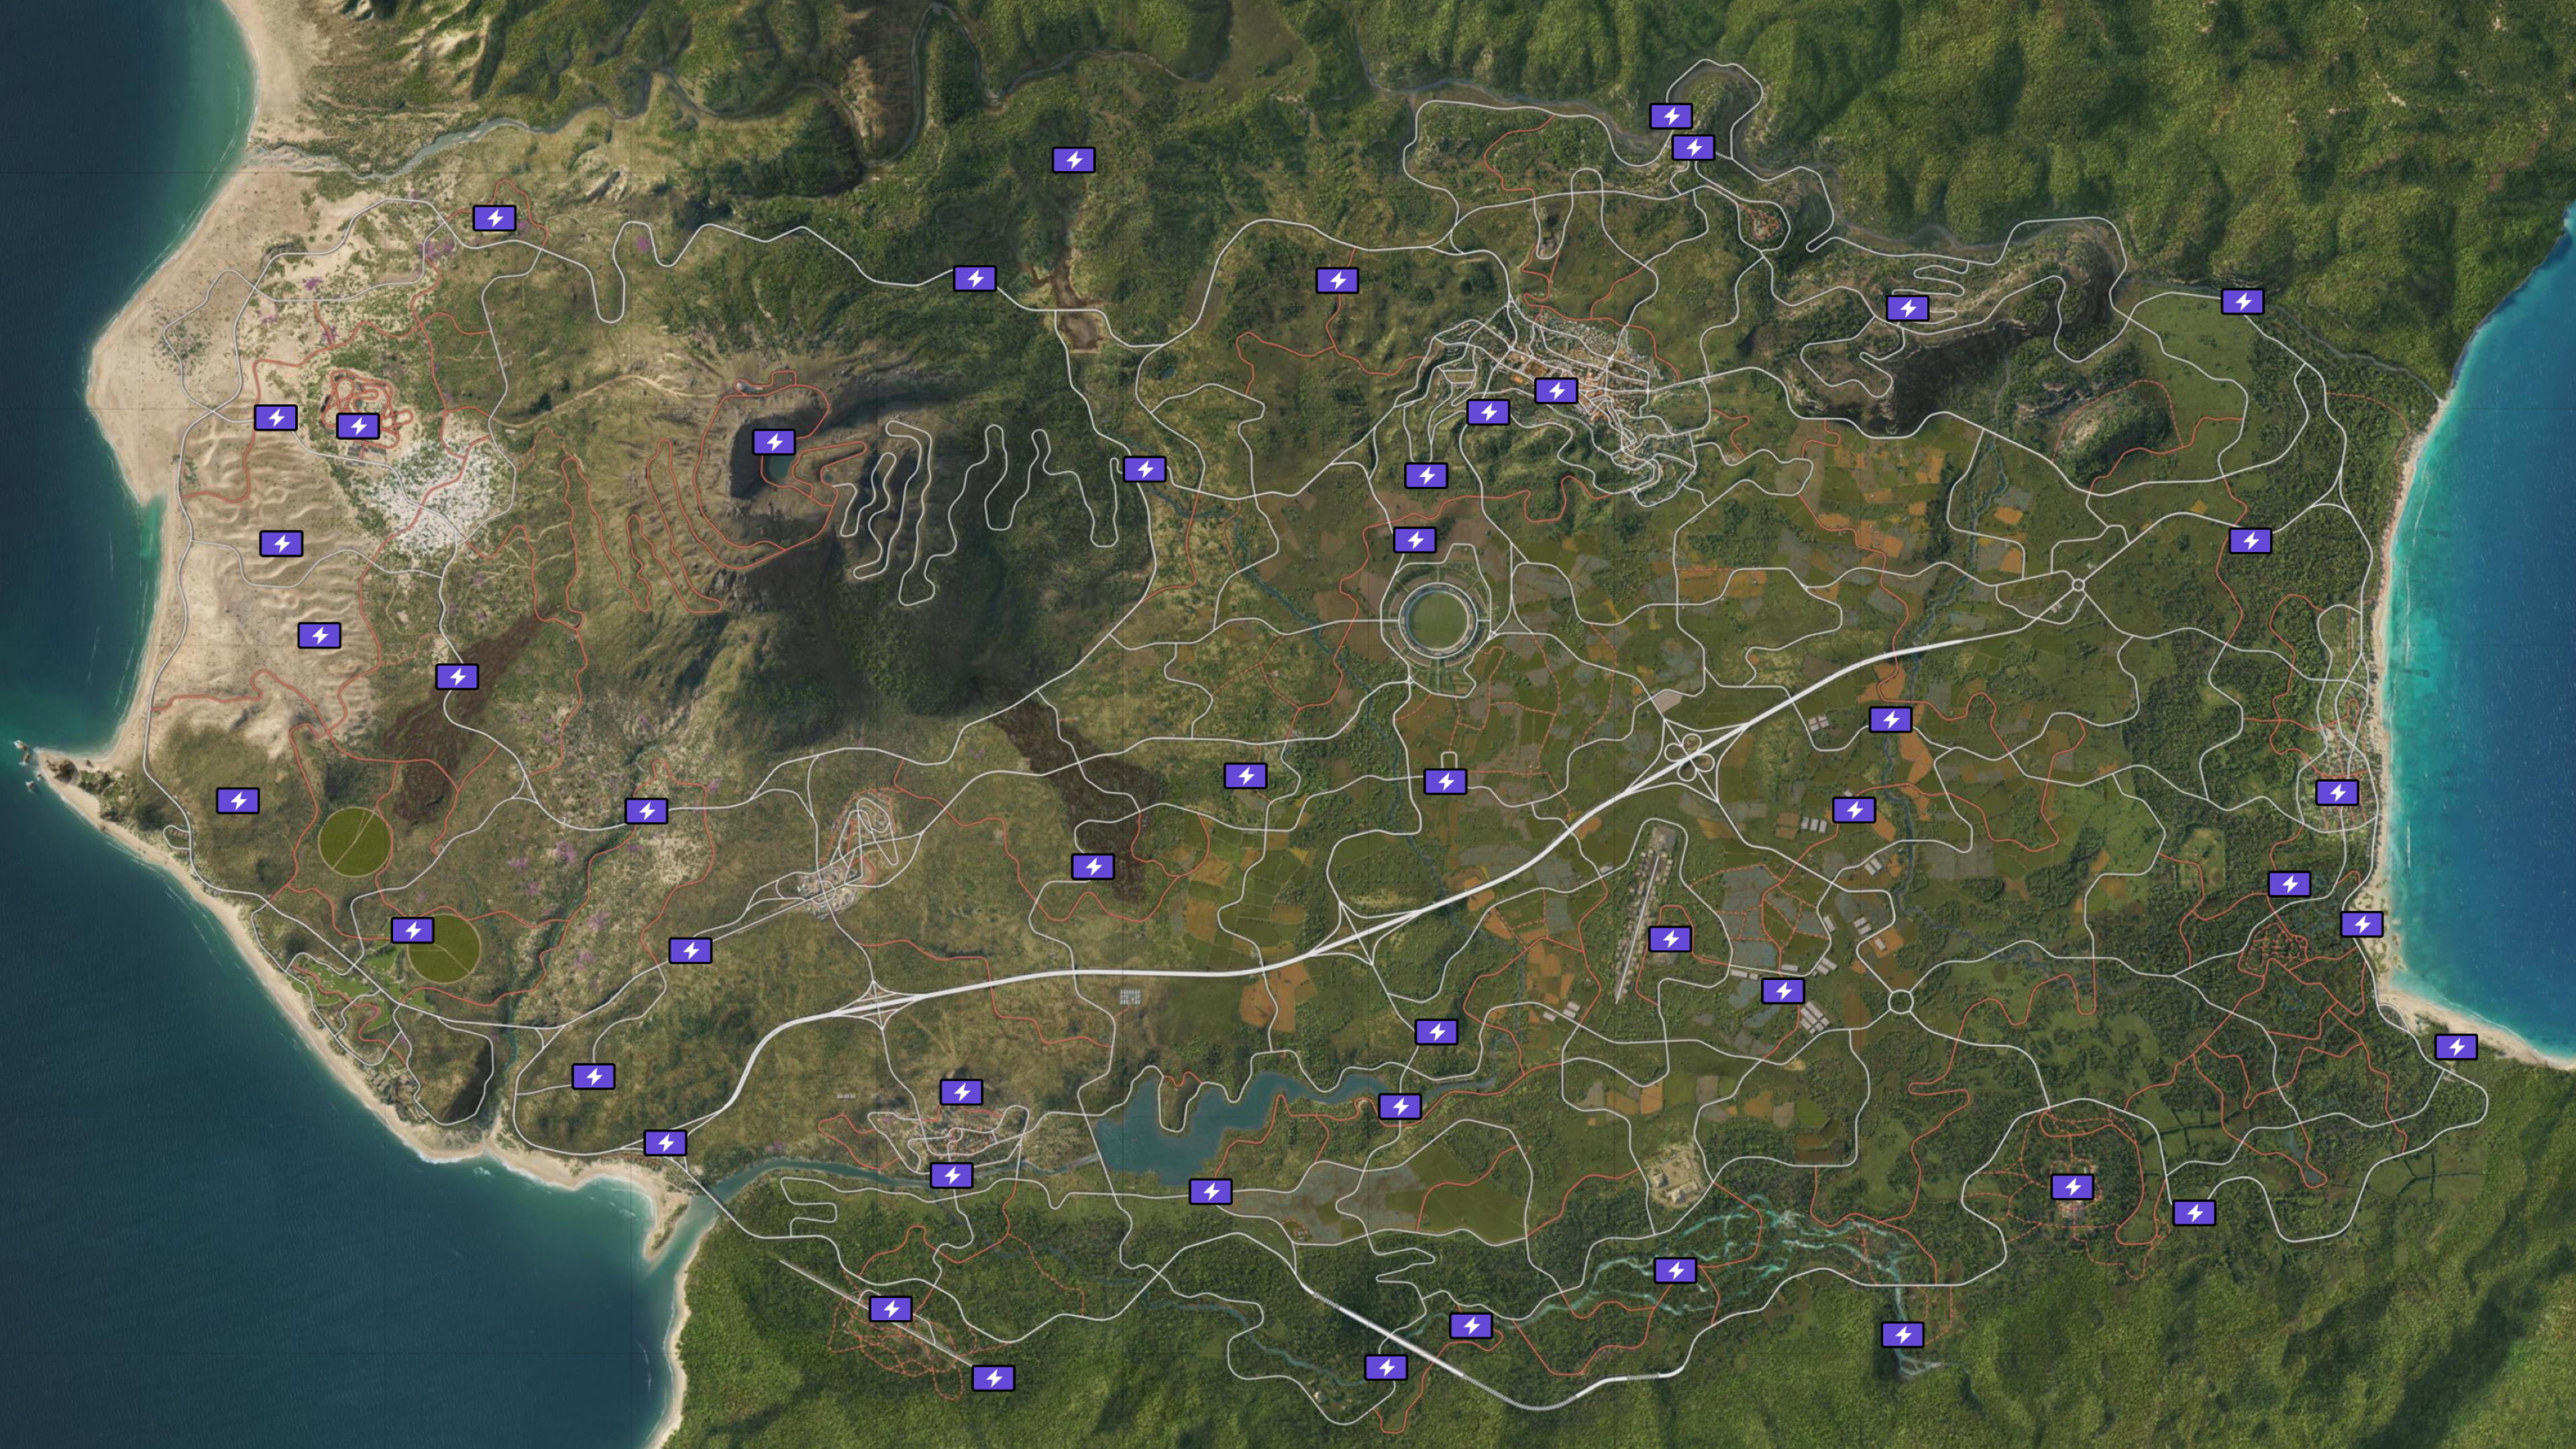Click the marker near the northeast switchback road
Screen dimensions: 2576x1449
pyautogui.click(x=1907, y=308)
